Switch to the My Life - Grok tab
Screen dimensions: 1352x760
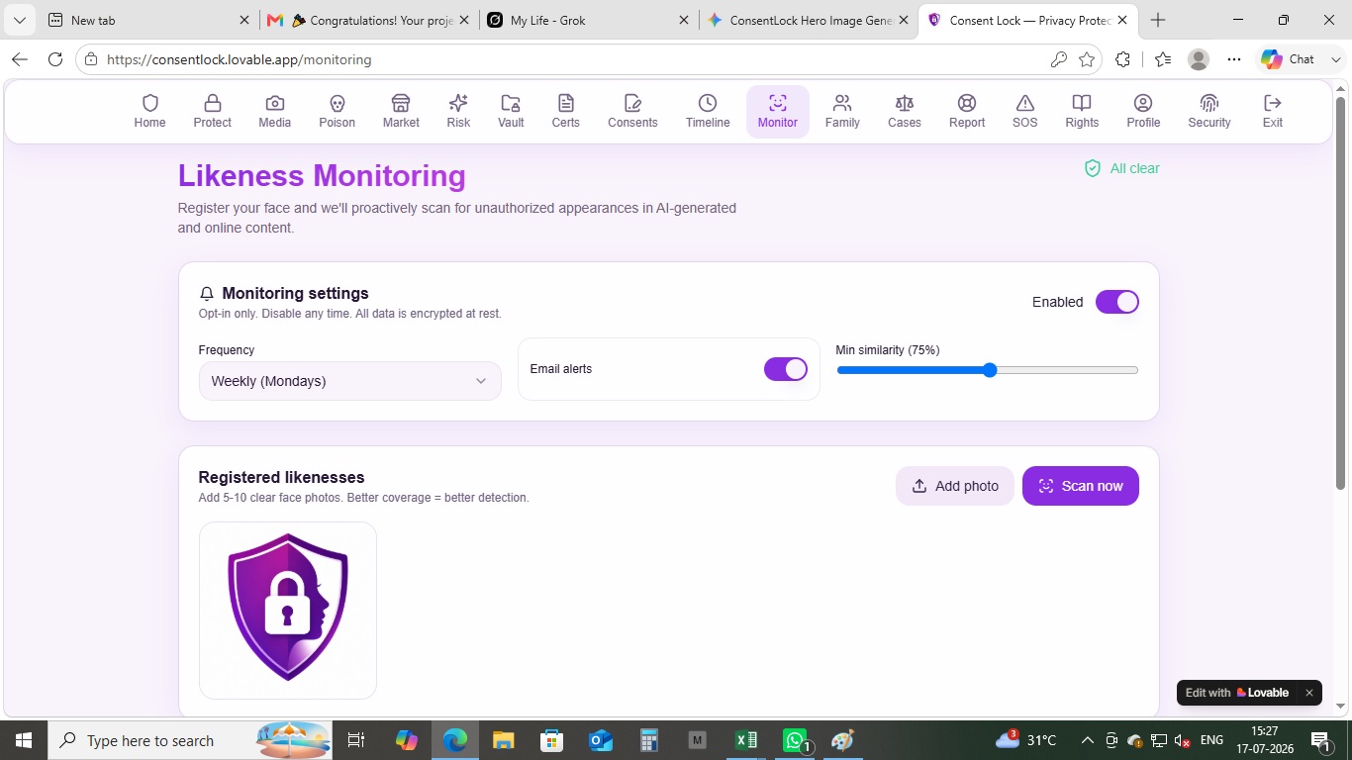point(589,20)
